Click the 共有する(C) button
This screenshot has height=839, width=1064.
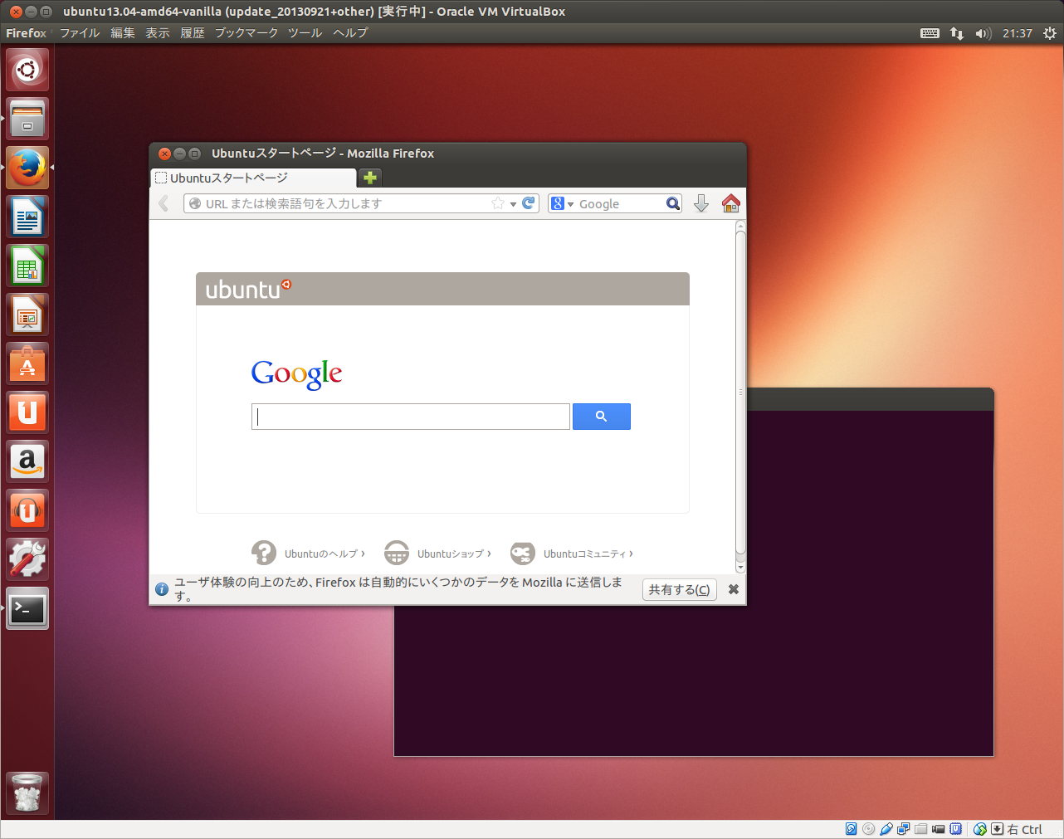tap(679, 589)
